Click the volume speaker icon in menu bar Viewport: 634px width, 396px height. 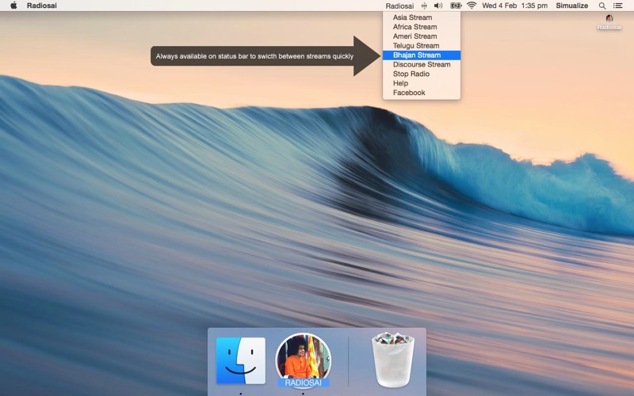(438, 6)
